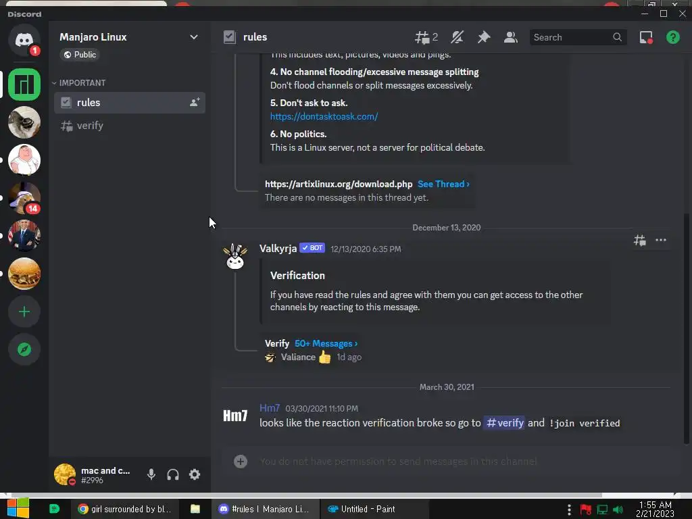The height and width of the screenshot is (519, 692).
Task: Open the taskbar clock and date
Action: [656, 510]
